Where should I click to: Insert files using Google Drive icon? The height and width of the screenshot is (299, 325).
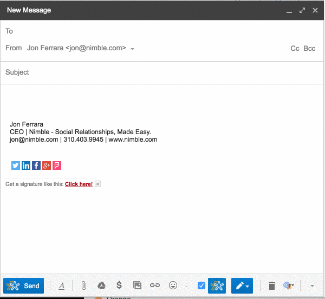point(101,285)
